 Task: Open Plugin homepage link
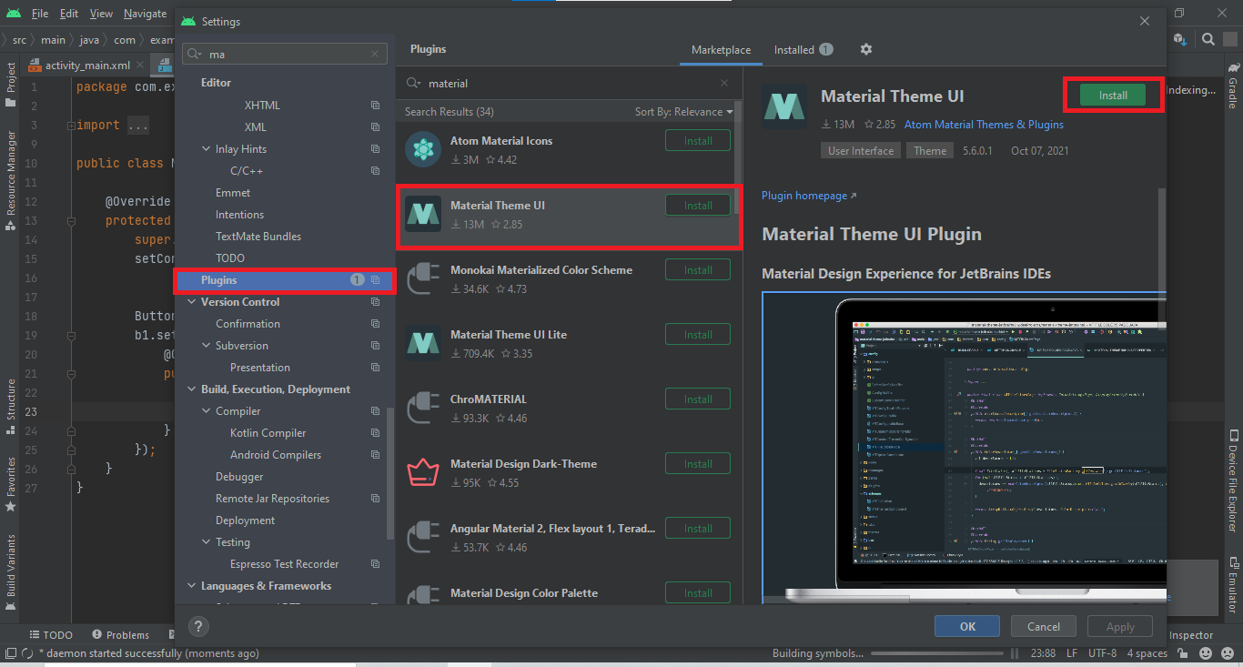(809, 196)
